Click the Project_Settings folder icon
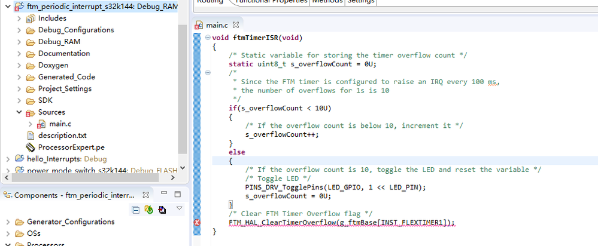This screenshot has width=598, height=246. pyautogui.click(x=30, y=90)
